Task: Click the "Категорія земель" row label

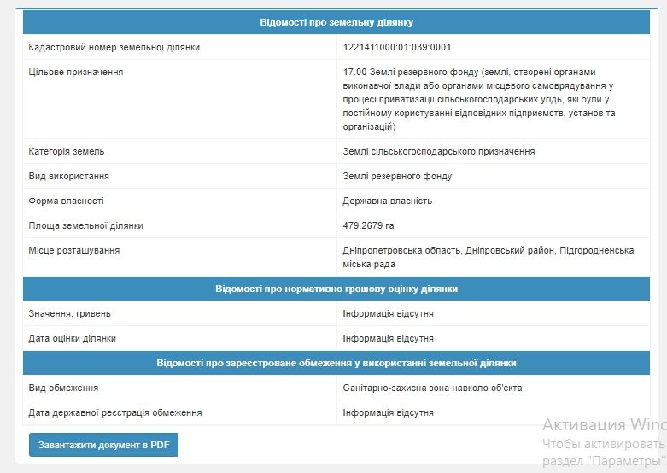Action: (x=67, y=152)
